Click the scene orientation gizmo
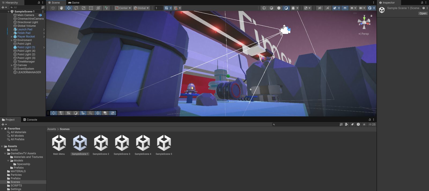This screenshot has width=429, height=191. (364, 22)
